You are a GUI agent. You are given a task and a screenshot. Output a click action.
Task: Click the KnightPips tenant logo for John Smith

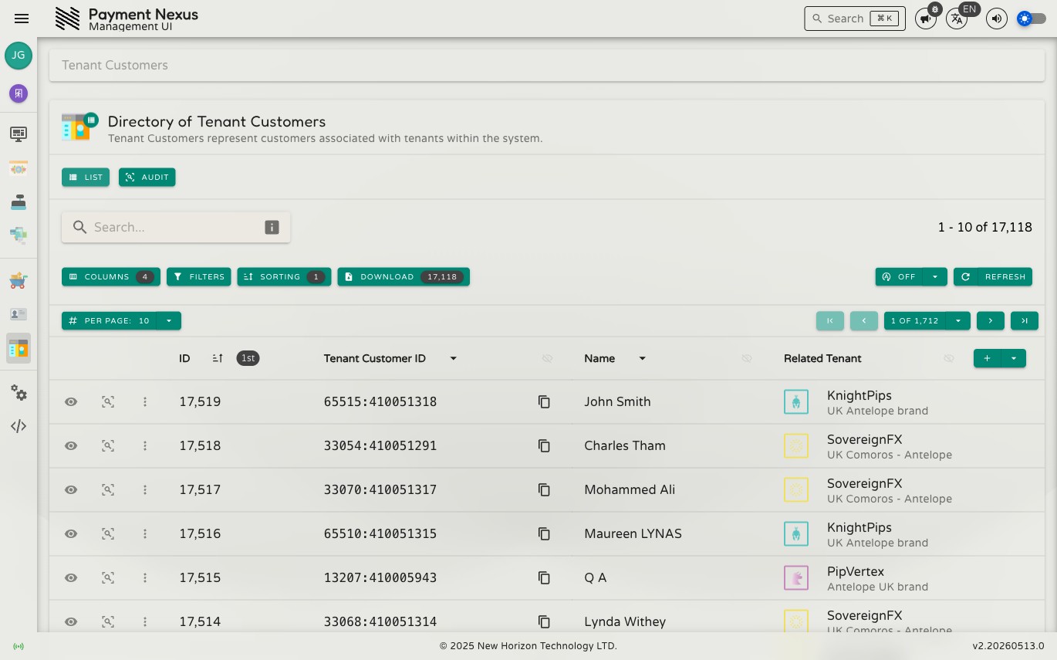[796, 402]
